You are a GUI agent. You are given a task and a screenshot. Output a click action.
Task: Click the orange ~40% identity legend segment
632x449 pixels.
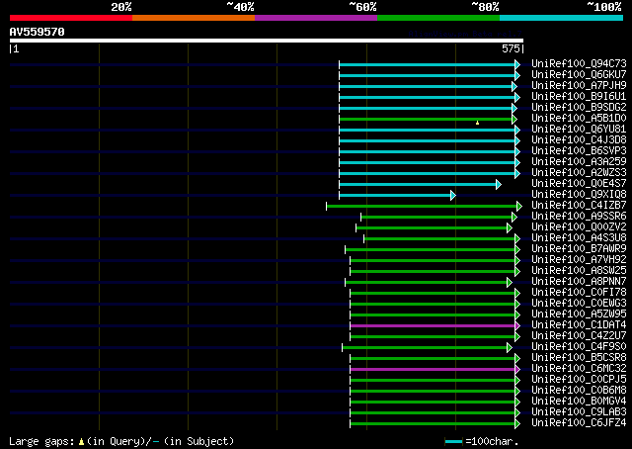[x=194, y=18]
